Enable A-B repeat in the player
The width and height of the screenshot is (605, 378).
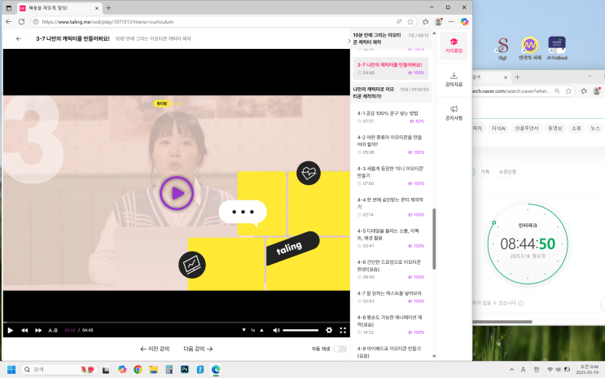[x=53, y=330]
